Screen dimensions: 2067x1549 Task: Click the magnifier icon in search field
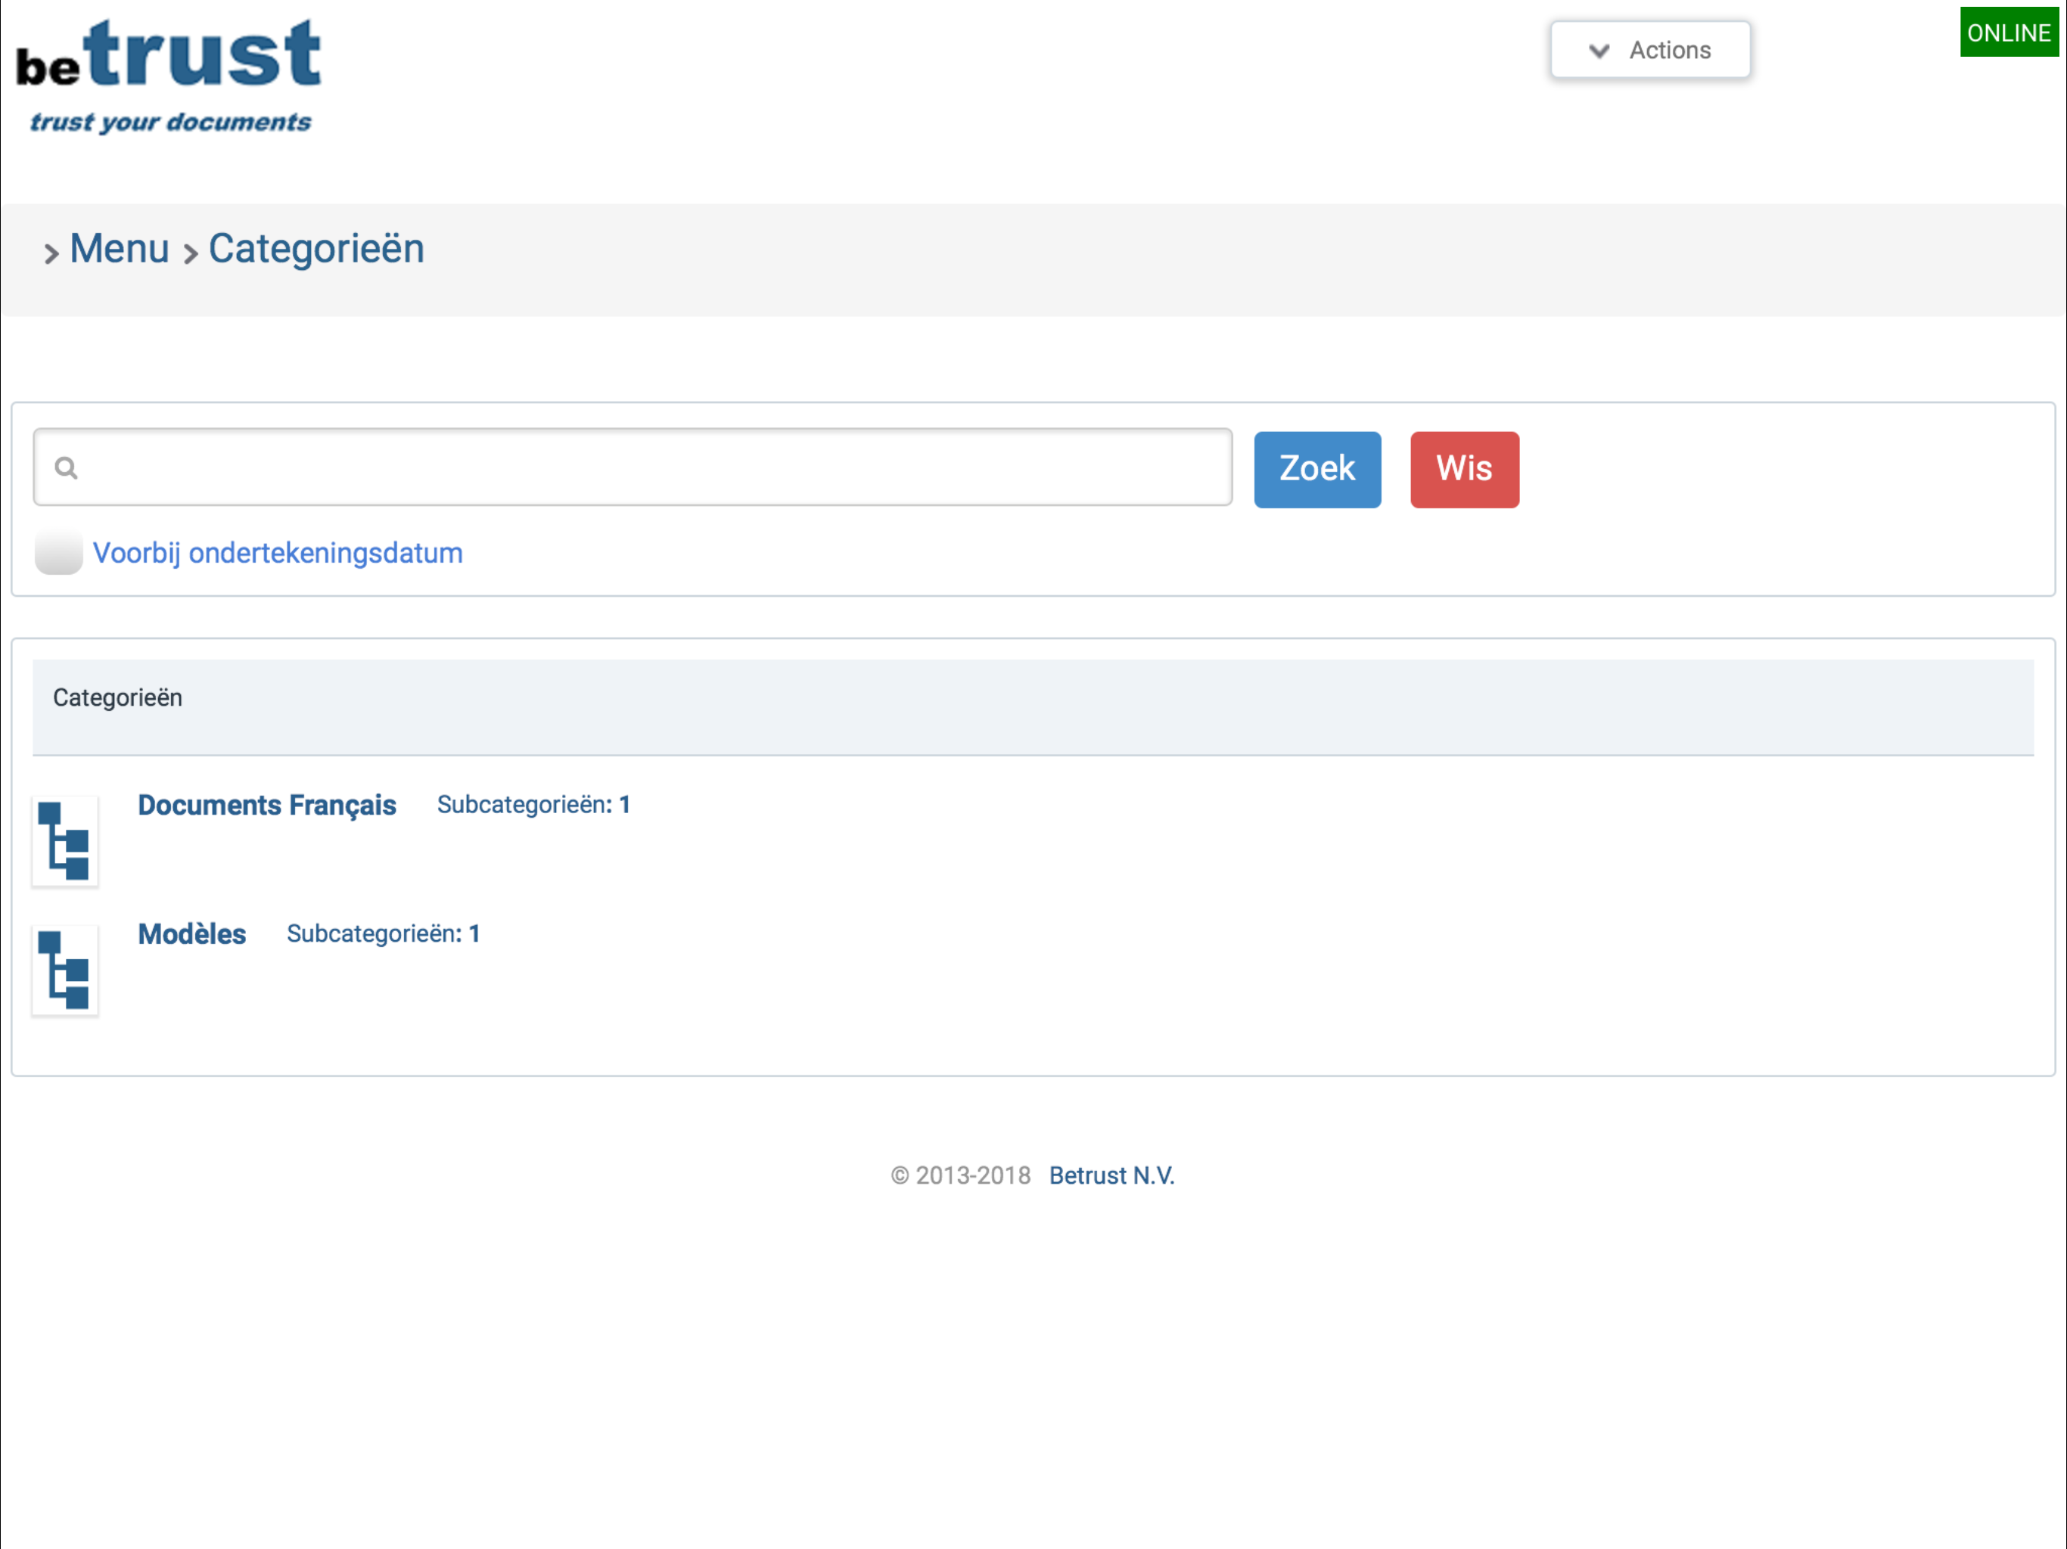(x=65, y=467)
